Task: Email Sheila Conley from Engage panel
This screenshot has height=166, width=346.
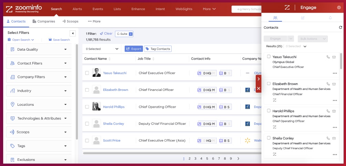Action: pos(334,138)
